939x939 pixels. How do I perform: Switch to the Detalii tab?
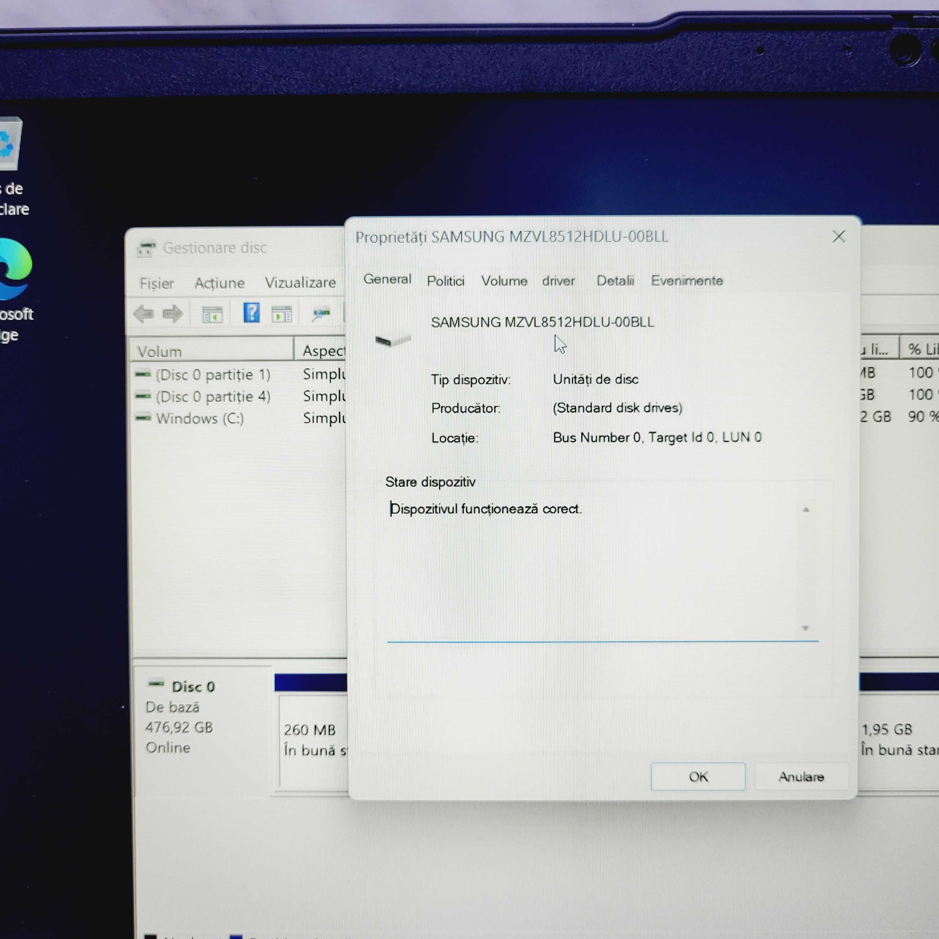pos(615,281)
